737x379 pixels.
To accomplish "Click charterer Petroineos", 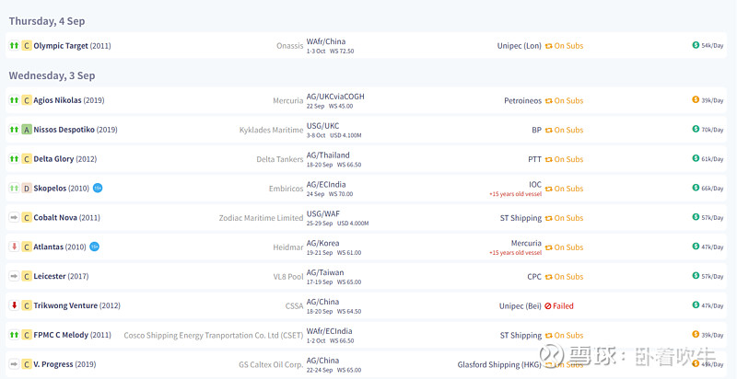I will click(x=522, y=101).
